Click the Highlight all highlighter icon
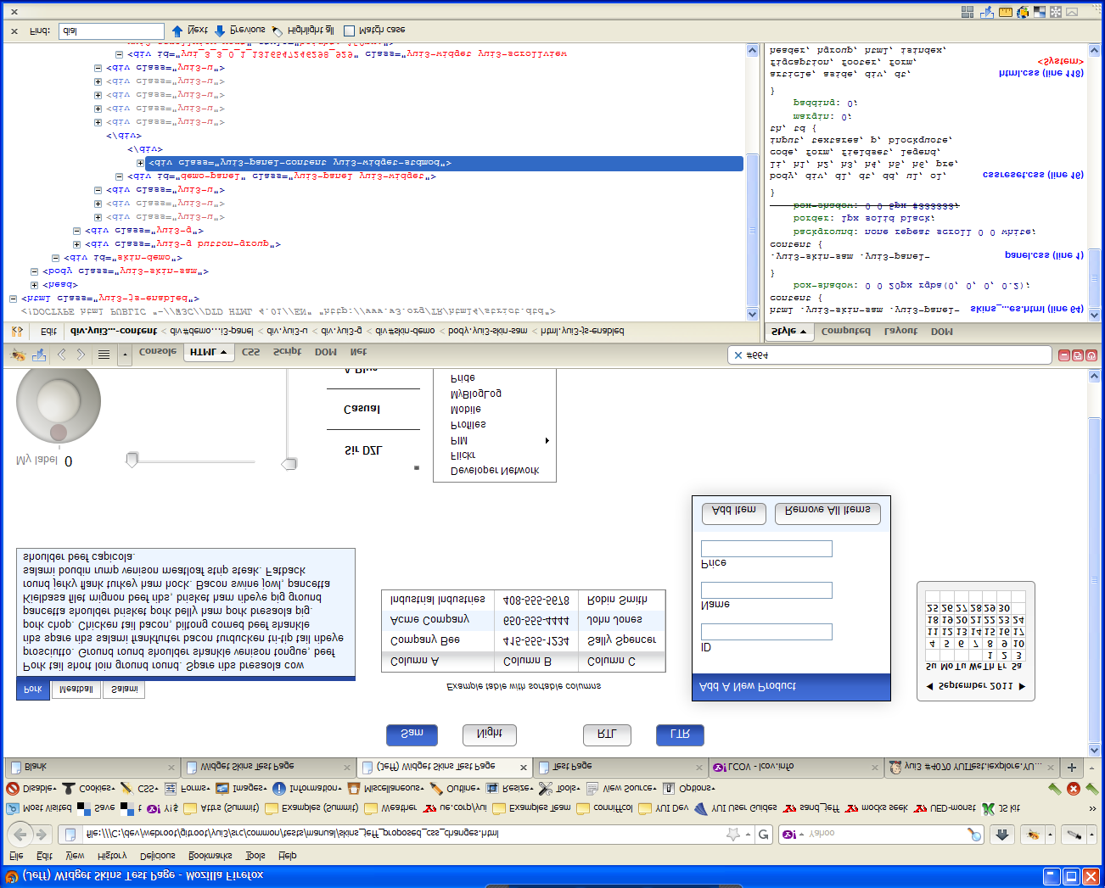 (278, 31)
